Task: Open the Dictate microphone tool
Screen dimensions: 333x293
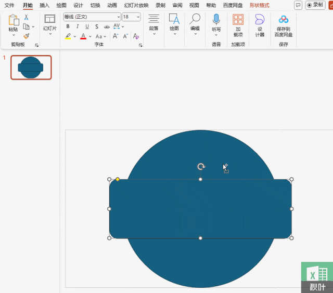Action: point(216,20)
